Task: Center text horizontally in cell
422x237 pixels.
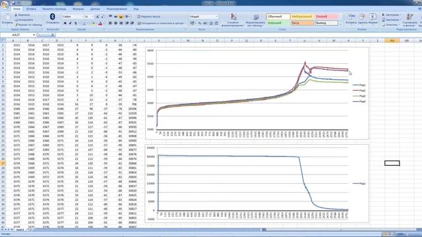Action: (116, 24)
